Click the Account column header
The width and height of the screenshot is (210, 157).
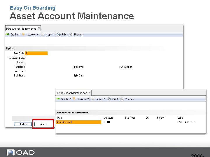(109, 118)
